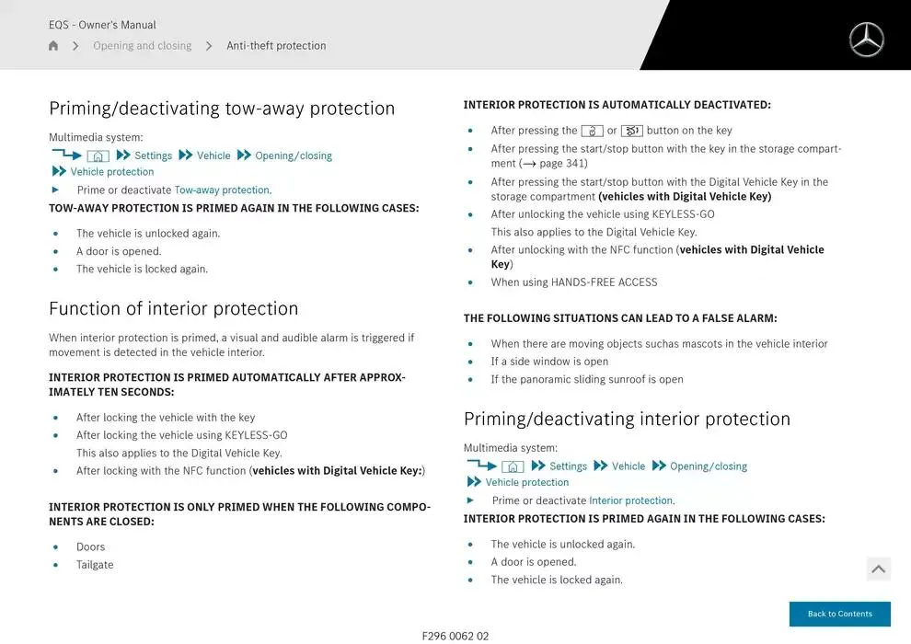Click 'Opening/closing' in the interior protection path
This screenshot has width=911, height=644.
point(708,466)
